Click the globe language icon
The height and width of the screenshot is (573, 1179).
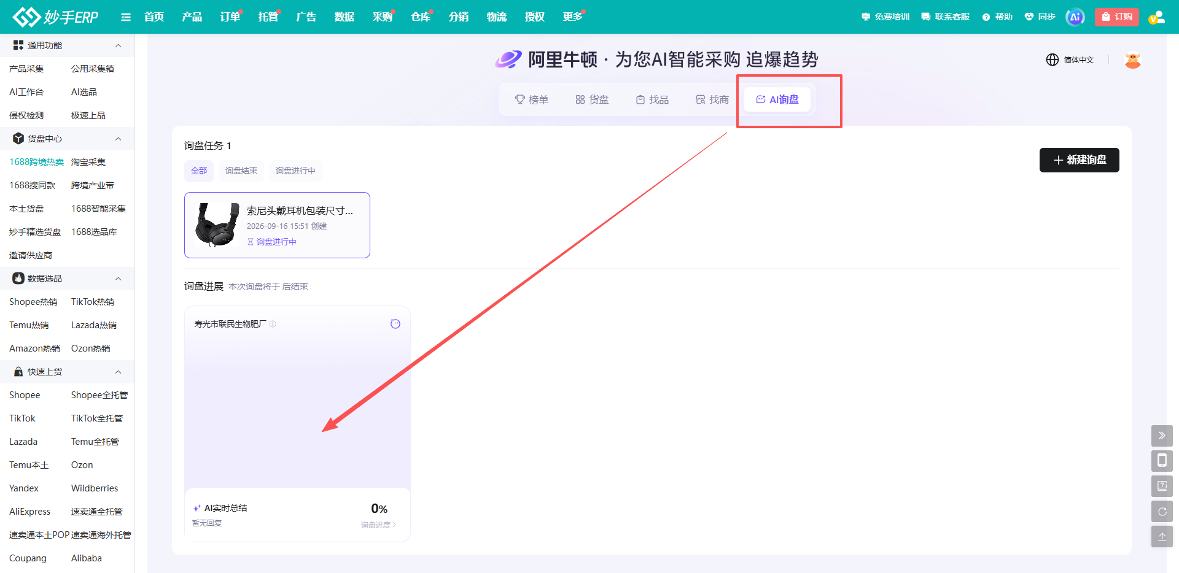pos(1053,60)
